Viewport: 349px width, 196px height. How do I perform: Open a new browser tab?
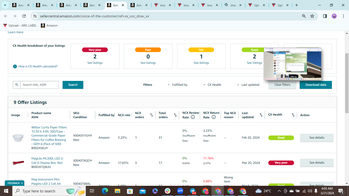coord(297,5)
